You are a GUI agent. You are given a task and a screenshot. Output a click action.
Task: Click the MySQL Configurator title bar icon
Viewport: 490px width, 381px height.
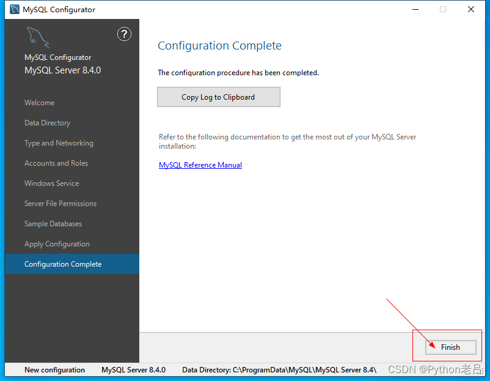(15, 9)
